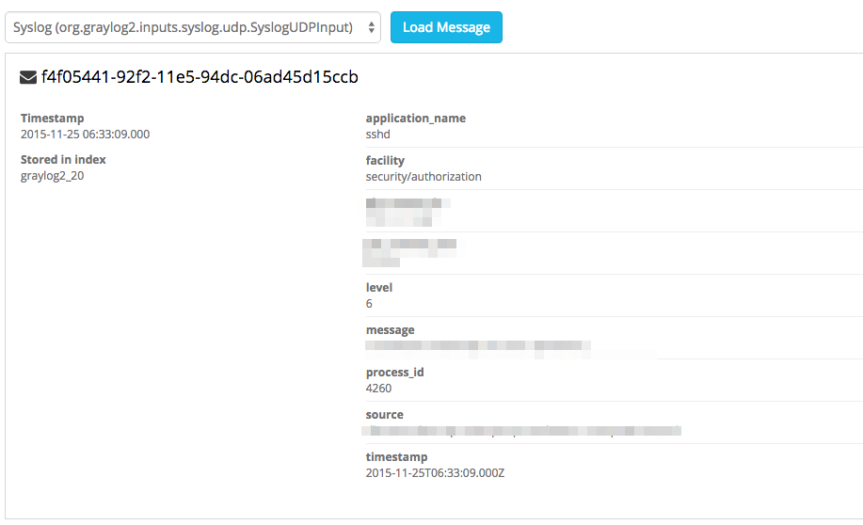Screen dimensions: 863x525
Task: Click the application_name field label
Action: coord(415,119)
